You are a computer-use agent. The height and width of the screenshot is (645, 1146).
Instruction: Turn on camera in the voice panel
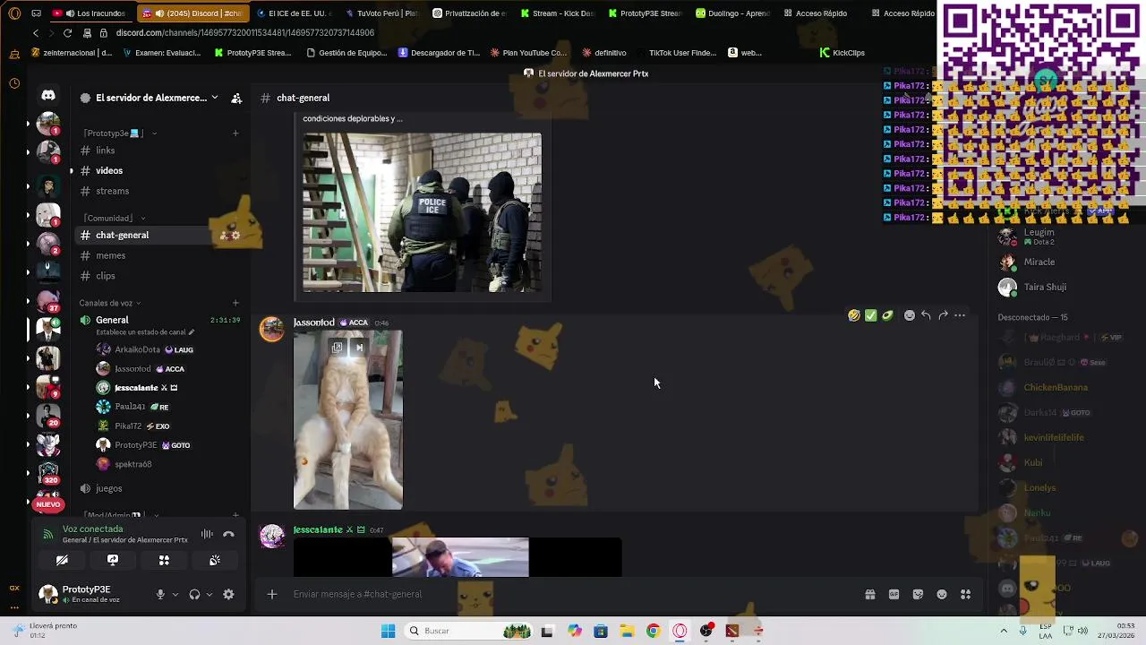[x=62, y=560]
